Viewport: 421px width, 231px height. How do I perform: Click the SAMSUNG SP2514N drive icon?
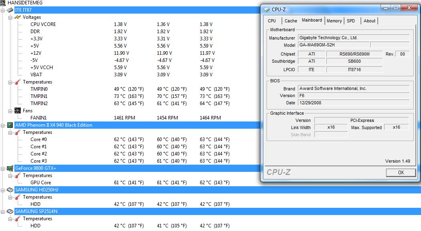click(10, 211)
